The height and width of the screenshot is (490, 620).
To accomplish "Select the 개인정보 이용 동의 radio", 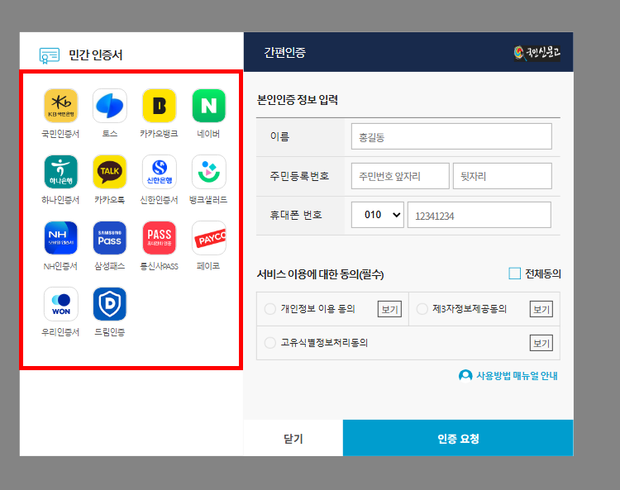I will click(270, 308).
